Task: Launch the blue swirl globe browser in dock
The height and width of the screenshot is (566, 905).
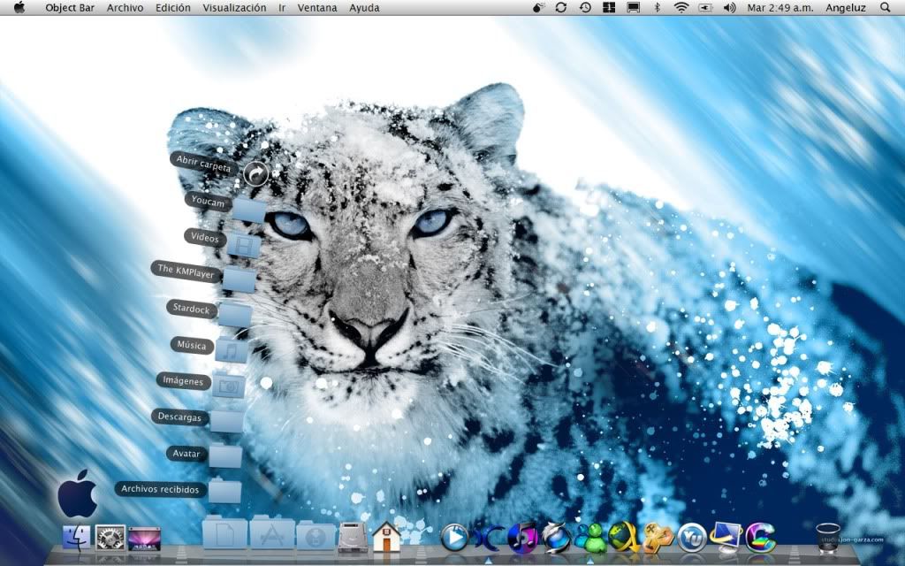Action: point(557,538)
